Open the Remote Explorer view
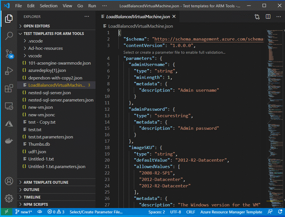285x217 pixels. [x=9, y=106]
